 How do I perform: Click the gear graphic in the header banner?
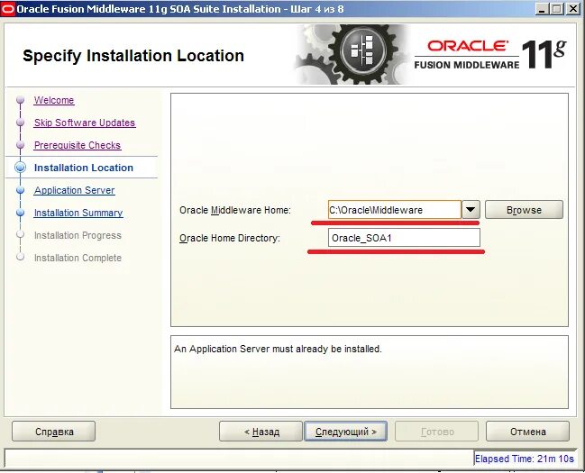354,55
